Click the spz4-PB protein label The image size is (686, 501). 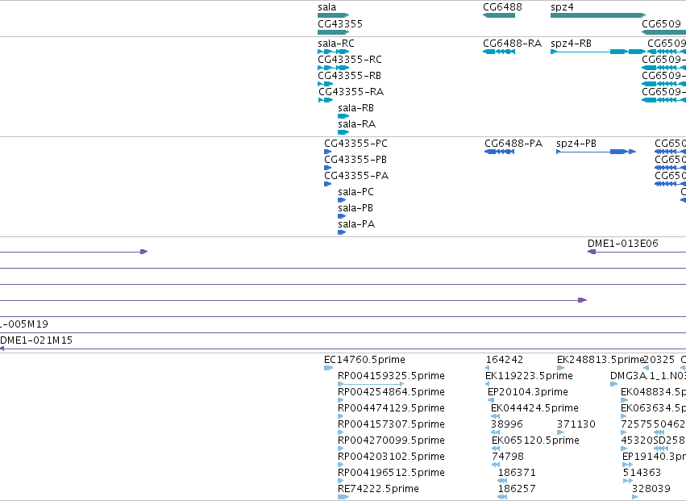tap(576, 144)
